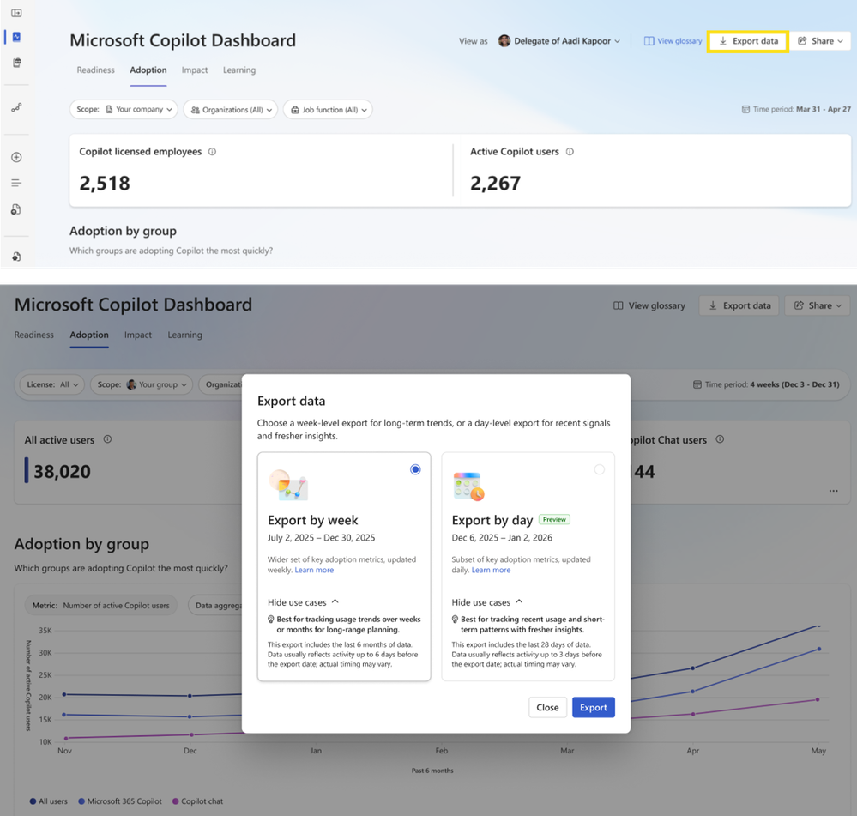This screenshot has height=816, width=857.
Task: Open Impact tab in the dimmed dashboard
Action: pyautogui.click(x=138, y=335)
